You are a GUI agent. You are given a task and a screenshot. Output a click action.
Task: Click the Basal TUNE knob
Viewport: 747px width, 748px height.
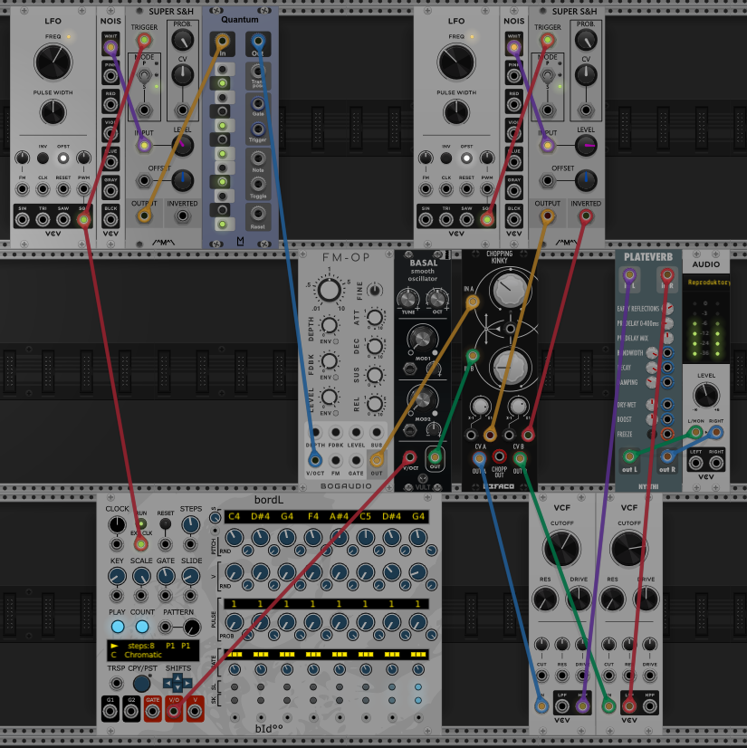click(407, 300)
